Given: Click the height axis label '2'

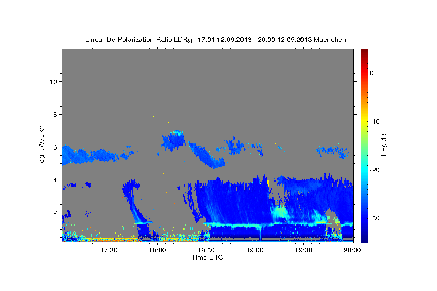Looking at the screenshot, I should 55,213.
